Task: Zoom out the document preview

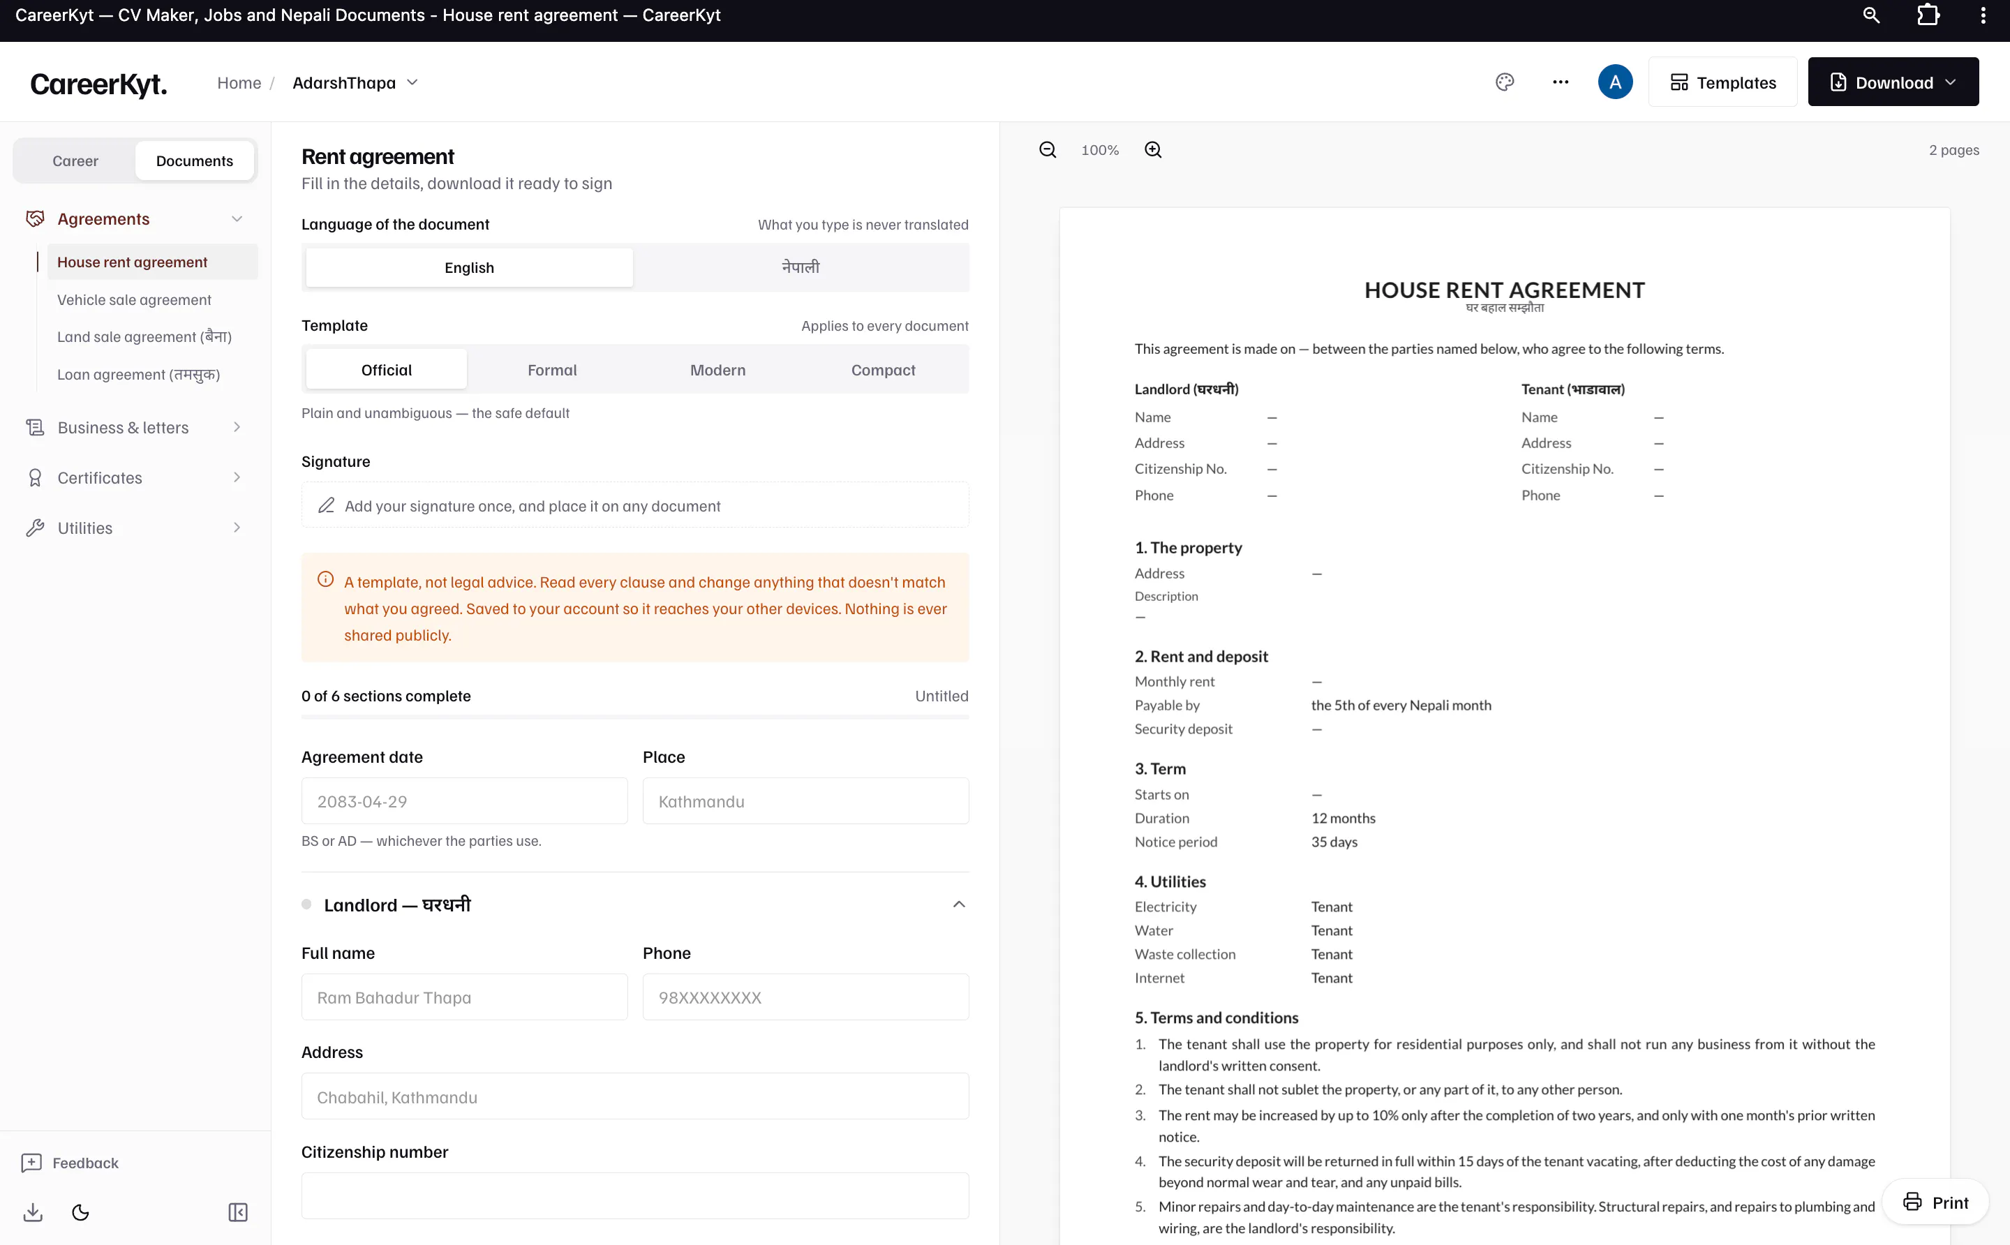Action: pos(1048,150)
